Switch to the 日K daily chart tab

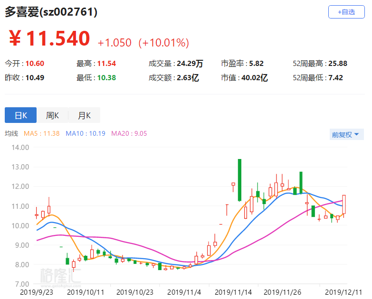tap(20, 115)
